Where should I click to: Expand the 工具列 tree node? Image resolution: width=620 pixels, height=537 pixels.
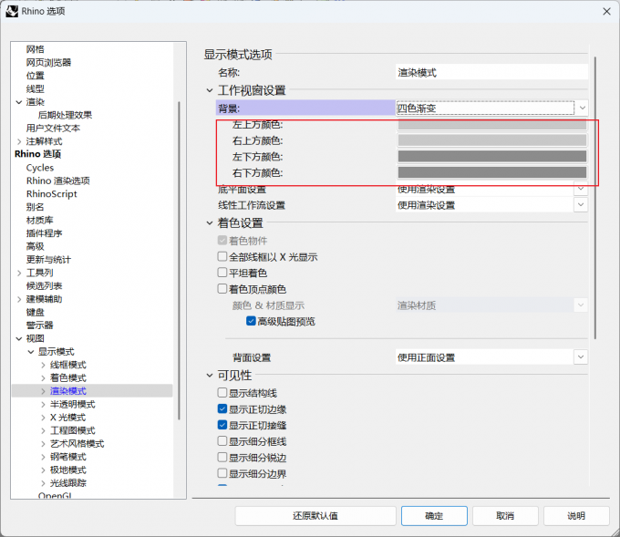click(x=19, y=273)
